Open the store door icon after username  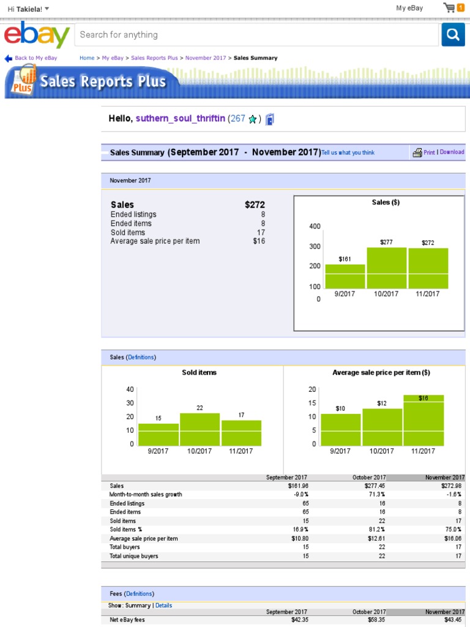pyautogui.click(x=270, y=119)
